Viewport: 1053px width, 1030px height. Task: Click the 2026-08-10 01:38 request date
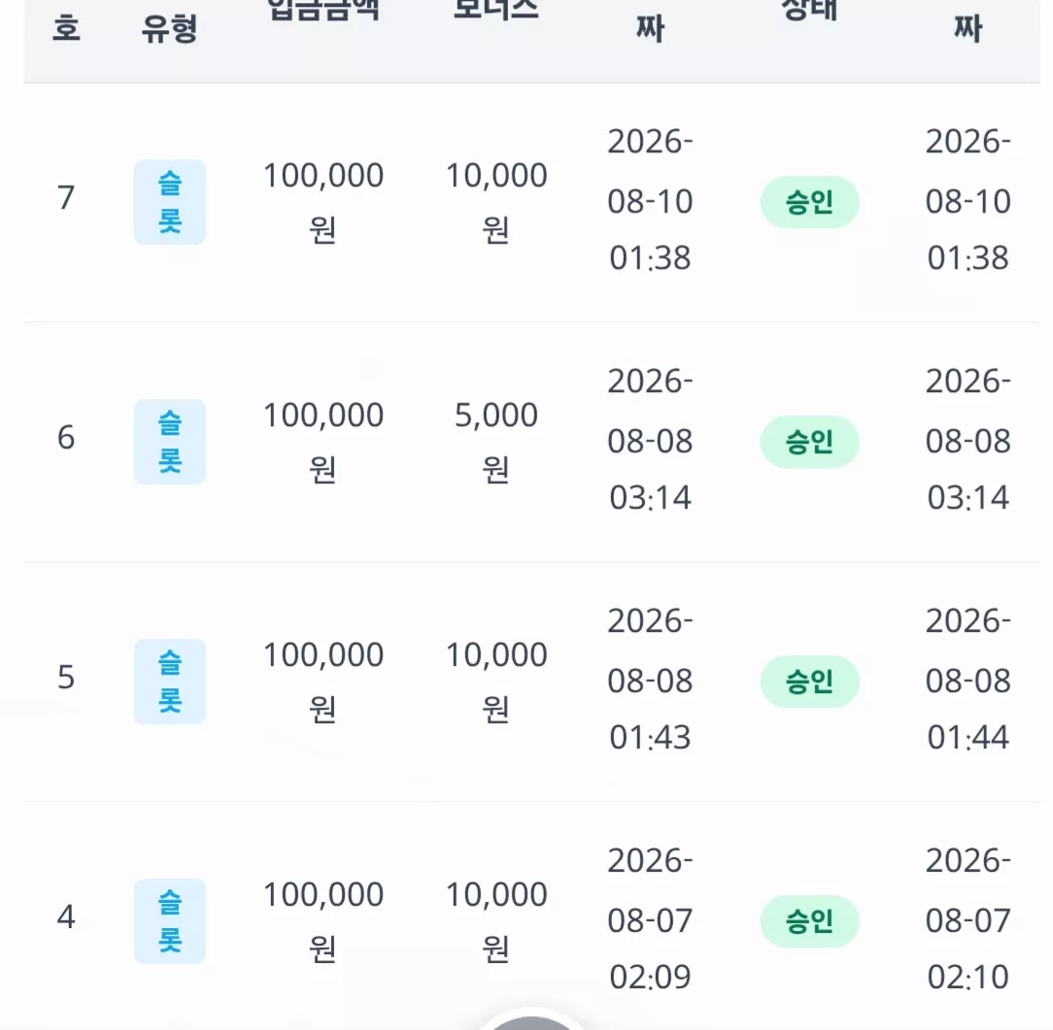click(650, 200)
